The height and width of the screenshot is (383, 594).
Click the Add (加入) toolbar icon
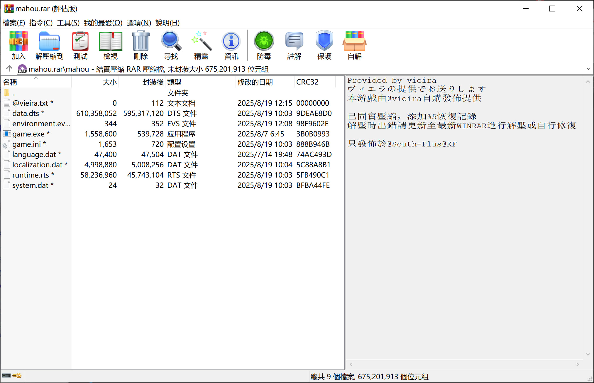tap(18, 45)
